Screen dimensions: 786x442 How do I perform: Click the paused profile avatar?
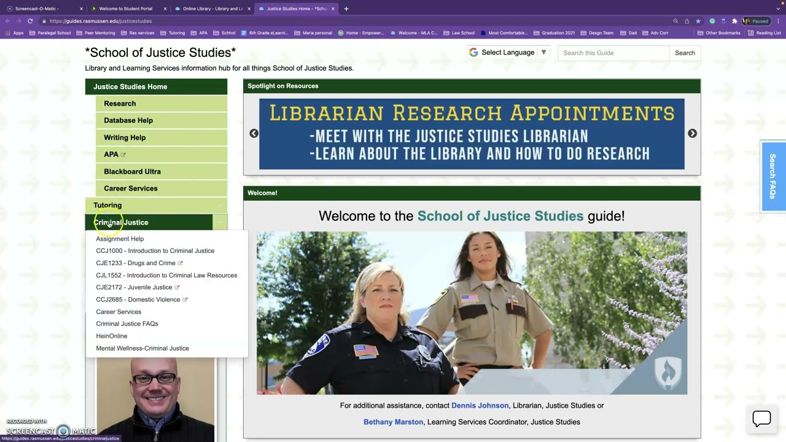coord(757,21)
